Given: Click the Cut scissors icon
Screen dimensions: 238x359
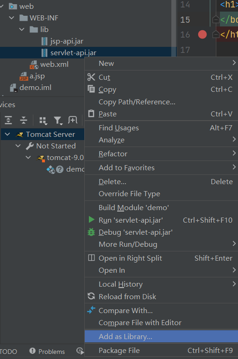Looking at the screenshot, I should click(91, 77).
